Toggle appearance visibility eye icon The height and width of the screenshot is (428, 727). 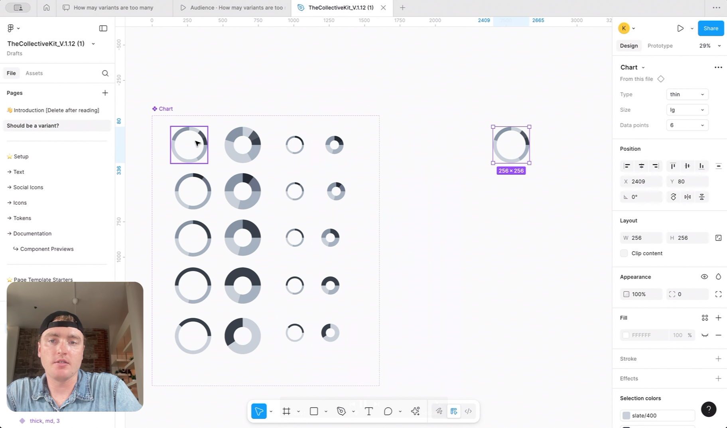pos(704,277)
